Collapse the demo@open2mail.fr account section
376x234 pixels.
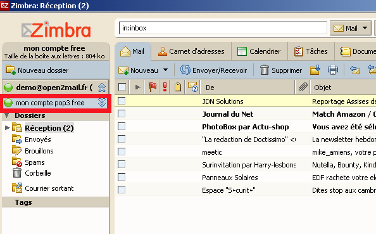tap(102, 88)
